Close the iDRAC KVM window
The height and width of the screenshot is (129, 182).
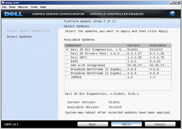pos(179,3)
